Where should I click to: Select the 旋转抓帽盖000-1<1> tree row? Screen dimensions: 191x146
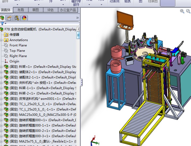[40, 125]
